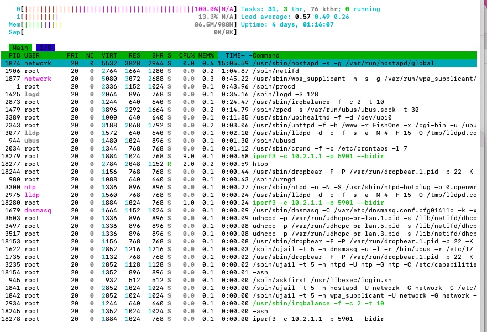The width and height of the screenshot is (487, 332).
Task: Click the Uptime line
Action: point(287,24)
